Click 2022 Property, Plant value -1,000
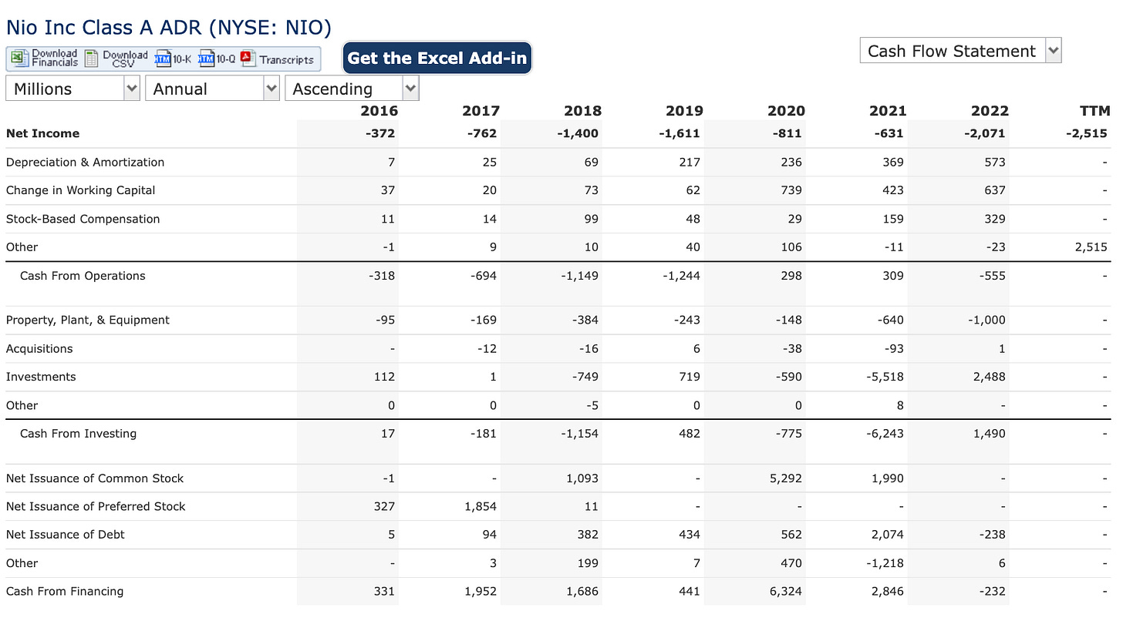This screenshot has width=1123, height=631. coord(986,320)
